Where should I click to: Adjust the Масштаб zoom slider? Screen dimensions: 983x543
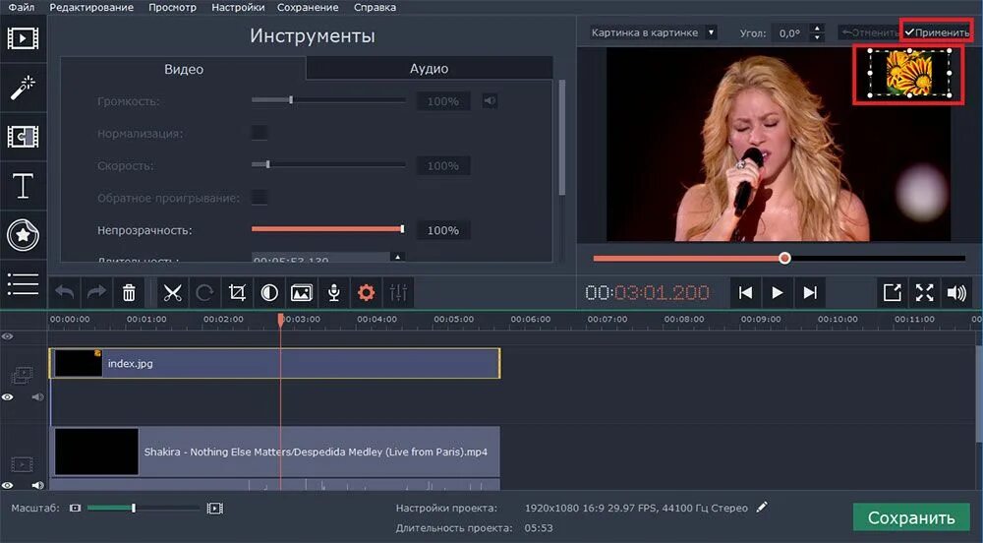pos(144,508)
